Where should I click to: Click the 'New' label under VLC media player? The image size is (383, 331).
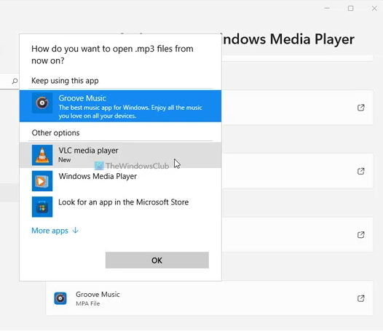[65, 160]
